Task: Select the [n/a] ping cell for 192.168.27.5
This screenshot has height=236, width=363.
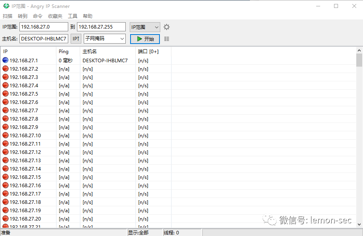Action: (x=64, y=94)
